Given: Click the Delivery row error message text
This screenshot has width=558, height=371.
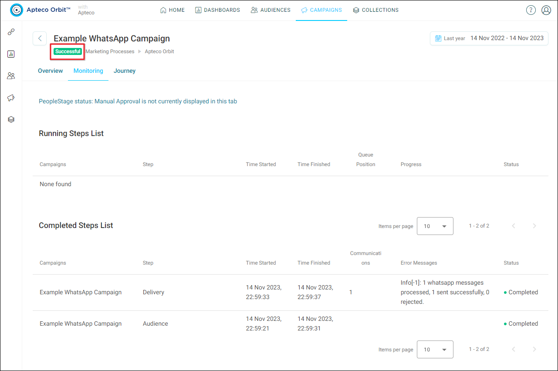Looking at the screenshot, I should [x=445, y=292].
